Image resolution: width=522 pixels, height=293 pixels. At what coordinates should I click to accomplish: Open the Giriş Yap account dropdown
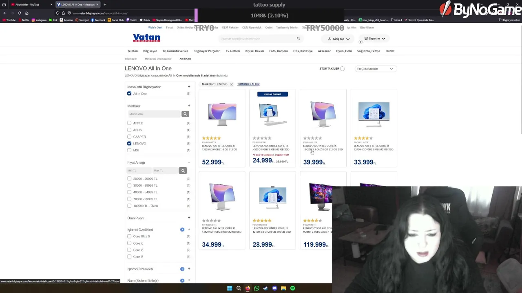338,39
